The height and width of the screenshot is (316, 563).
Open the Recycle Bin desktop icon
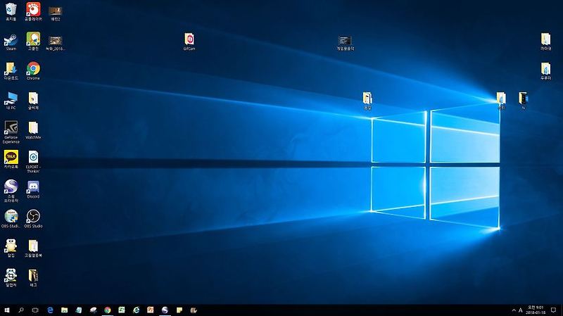tap(11, 11)
